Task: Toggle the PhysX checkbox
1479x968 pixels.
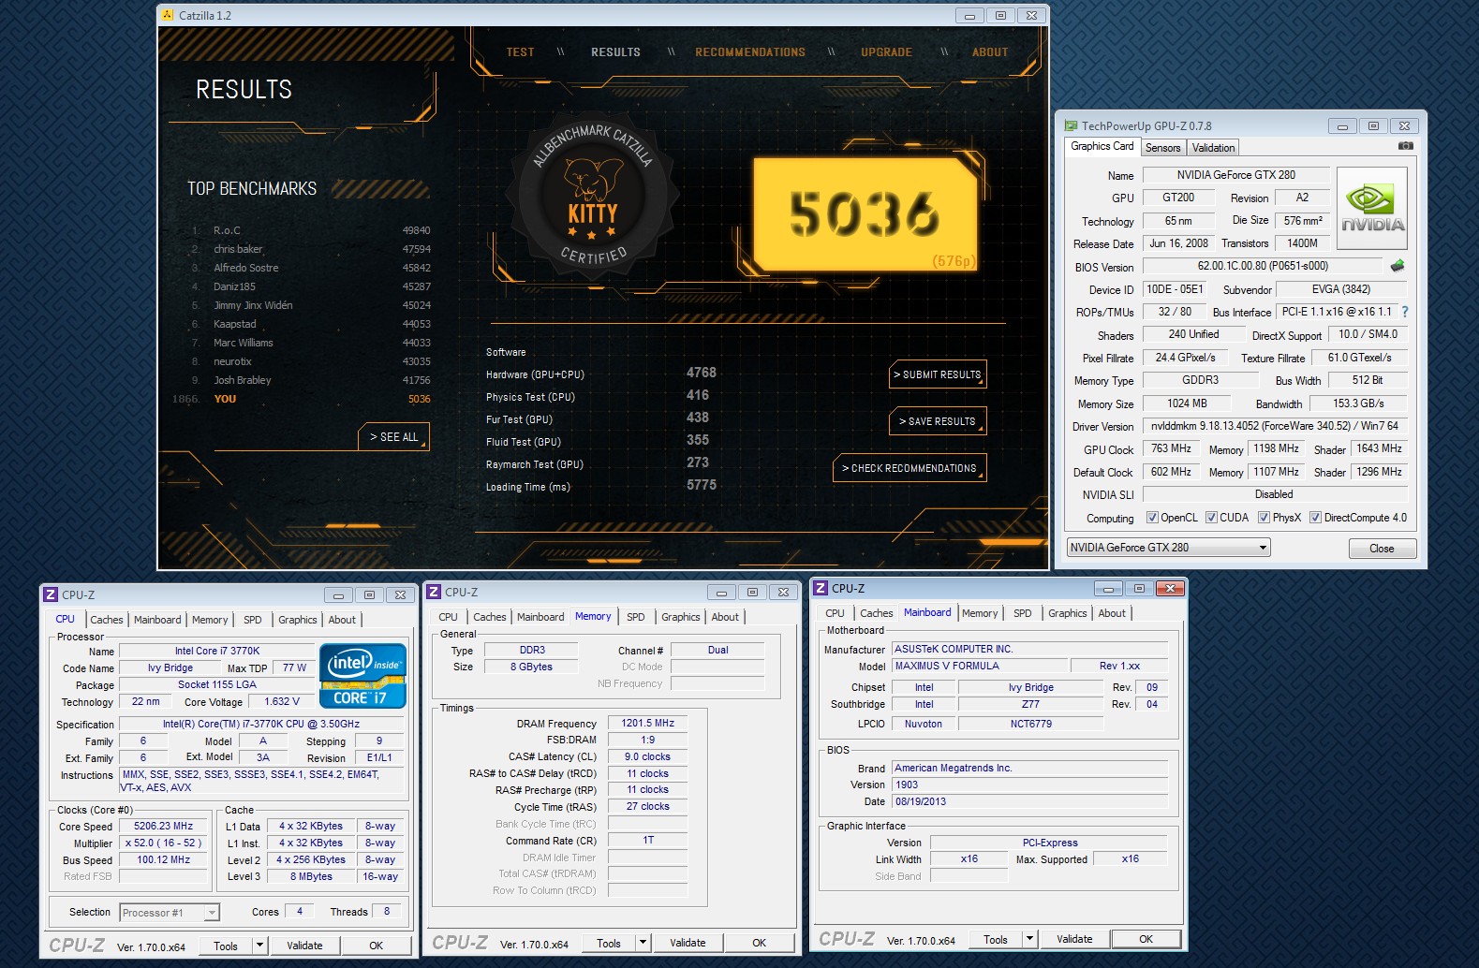Action: 1264,518
